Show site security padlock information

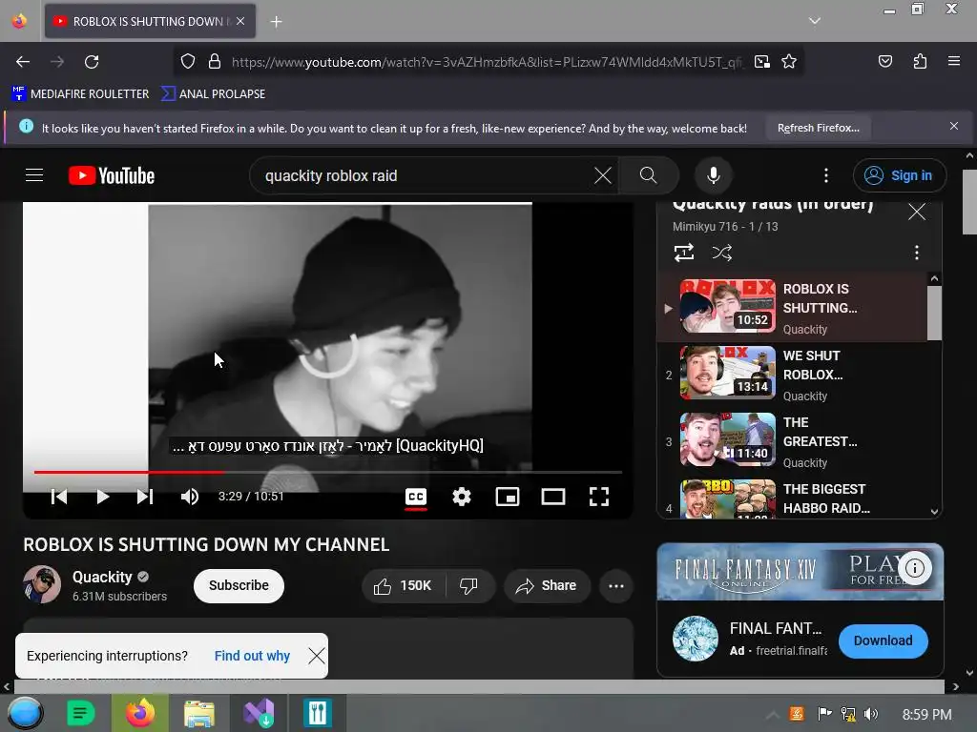215,62
